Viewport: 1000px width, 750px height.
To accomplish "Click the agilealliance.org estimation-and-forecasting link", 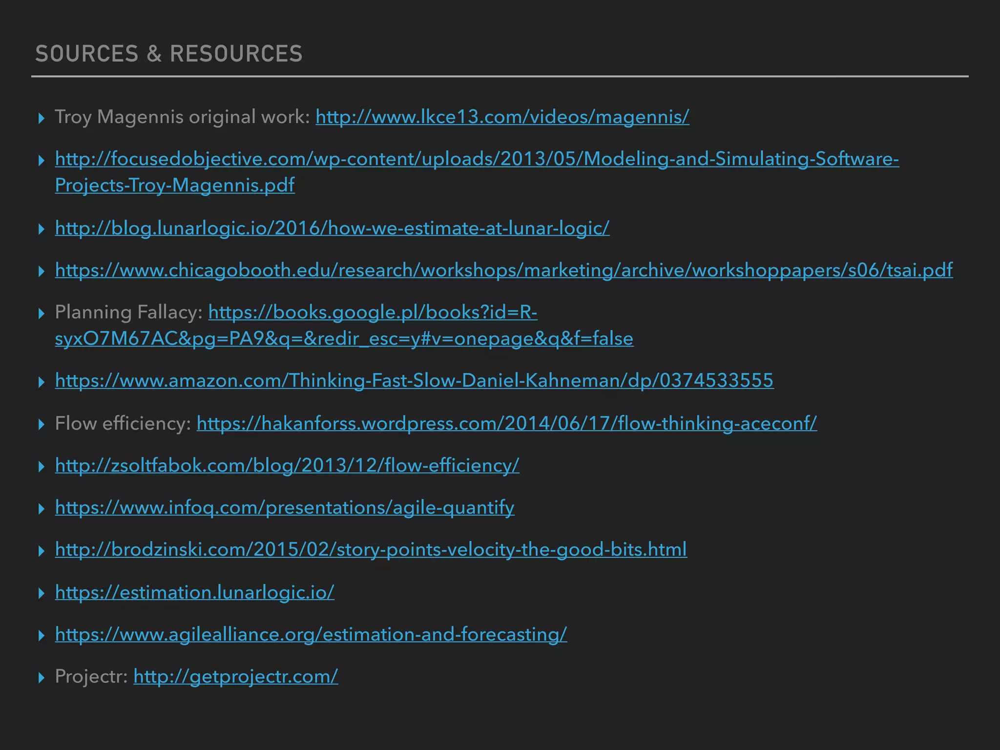I will pyautogui.click(x=311, y=635).
